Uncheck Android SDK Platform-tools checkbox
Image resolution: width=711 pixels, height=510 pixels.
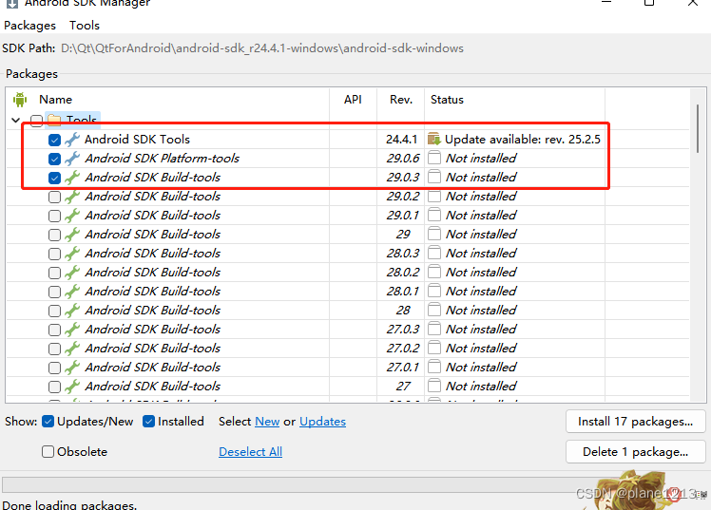[x=54, y=159]
